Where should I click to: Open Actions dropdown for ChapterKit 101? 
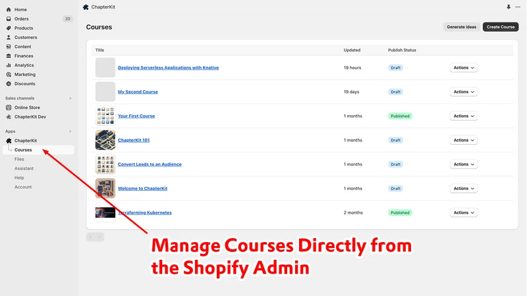(x=464, y=140)
